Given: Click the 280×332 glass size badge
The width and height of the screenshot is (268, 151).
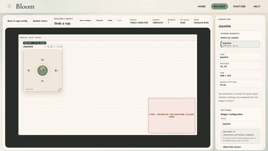Looking at the screenshot, I should [x=35, y=43].
